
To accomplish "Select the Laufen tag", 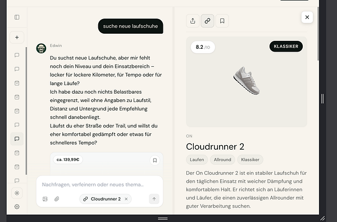I will (x=197, y=160).
